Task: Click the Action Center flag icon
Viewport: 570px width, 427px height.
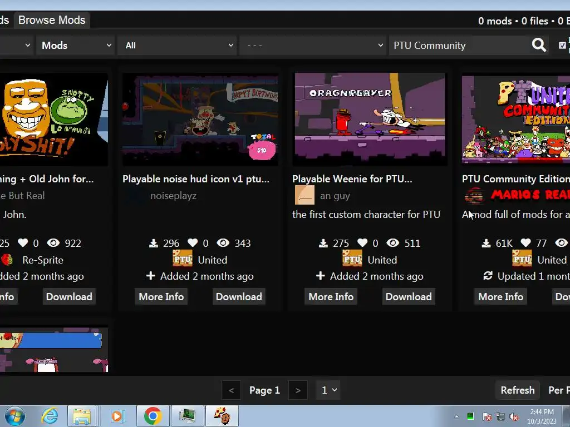Action: [x=487, y=417]
